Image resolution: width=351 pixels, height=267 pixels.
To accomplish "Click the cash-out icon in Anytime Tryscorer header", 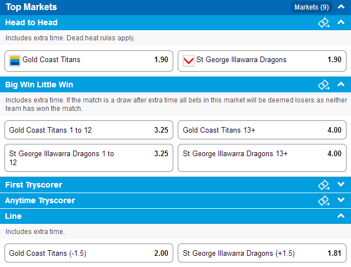I will (x=324, y=200).
